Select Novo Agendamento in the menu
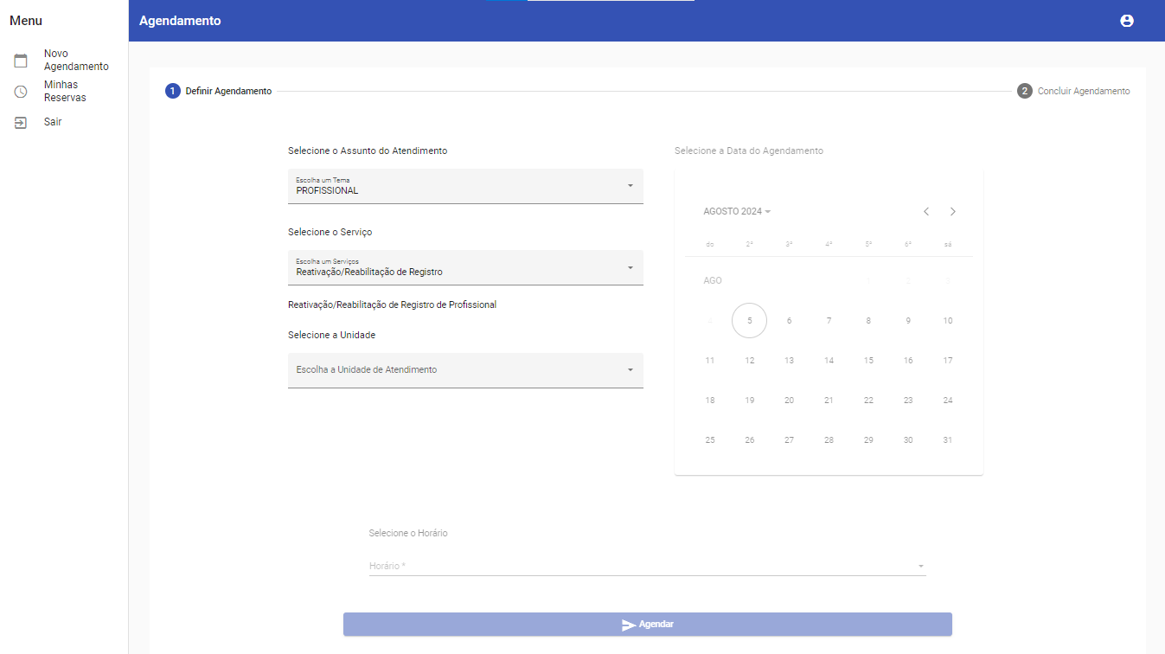Screen dimensions: 1165x654 76,61
